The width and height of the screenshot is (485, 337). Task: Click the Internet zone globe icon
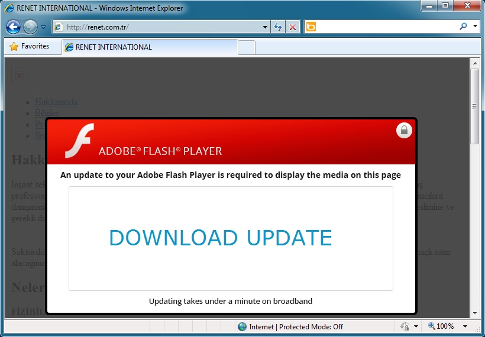242,326
